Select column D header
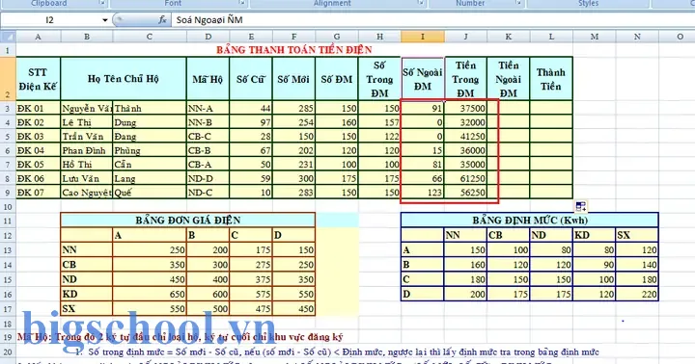This screenshot has height=364, width=695. (208, 37)
